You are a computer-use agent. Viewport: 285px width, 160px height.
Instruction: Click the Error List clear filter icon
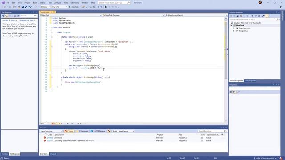(x=109, y=131)
